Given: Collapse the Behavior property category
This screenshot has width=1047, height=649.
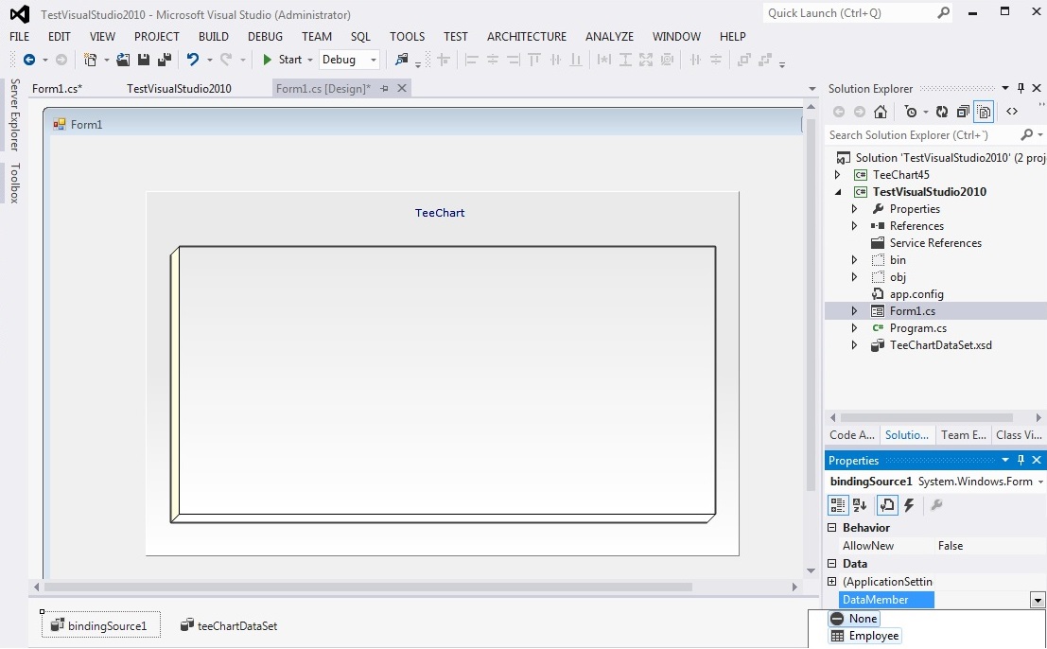Looking at the screenshot, I should (x=832, y=528).
